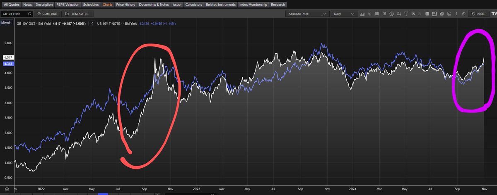The image size is (497, 195).
Task: Switch to the REPS Valuation tab
Action: tap(68, 5)
